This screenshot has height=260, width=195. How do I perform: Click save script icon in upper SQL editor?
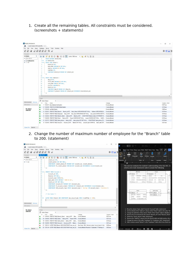point(43,56)
